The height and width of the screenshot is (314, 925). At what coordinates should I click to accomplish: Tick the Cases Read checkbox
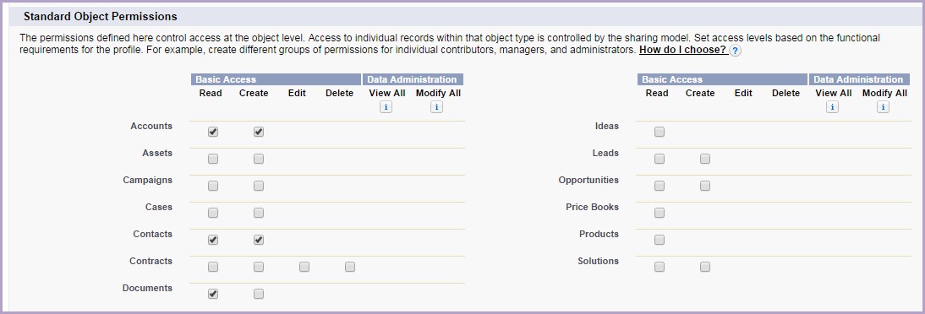(213, 214)
